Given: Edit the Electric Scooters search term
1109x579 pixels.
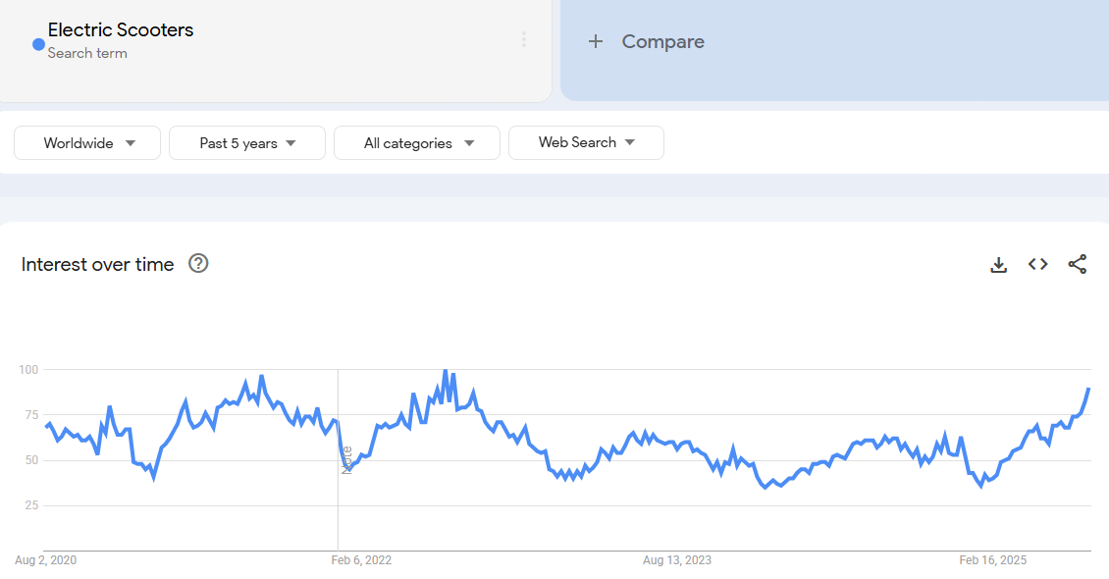Looking at the screenshot, I should click(121, 30).
